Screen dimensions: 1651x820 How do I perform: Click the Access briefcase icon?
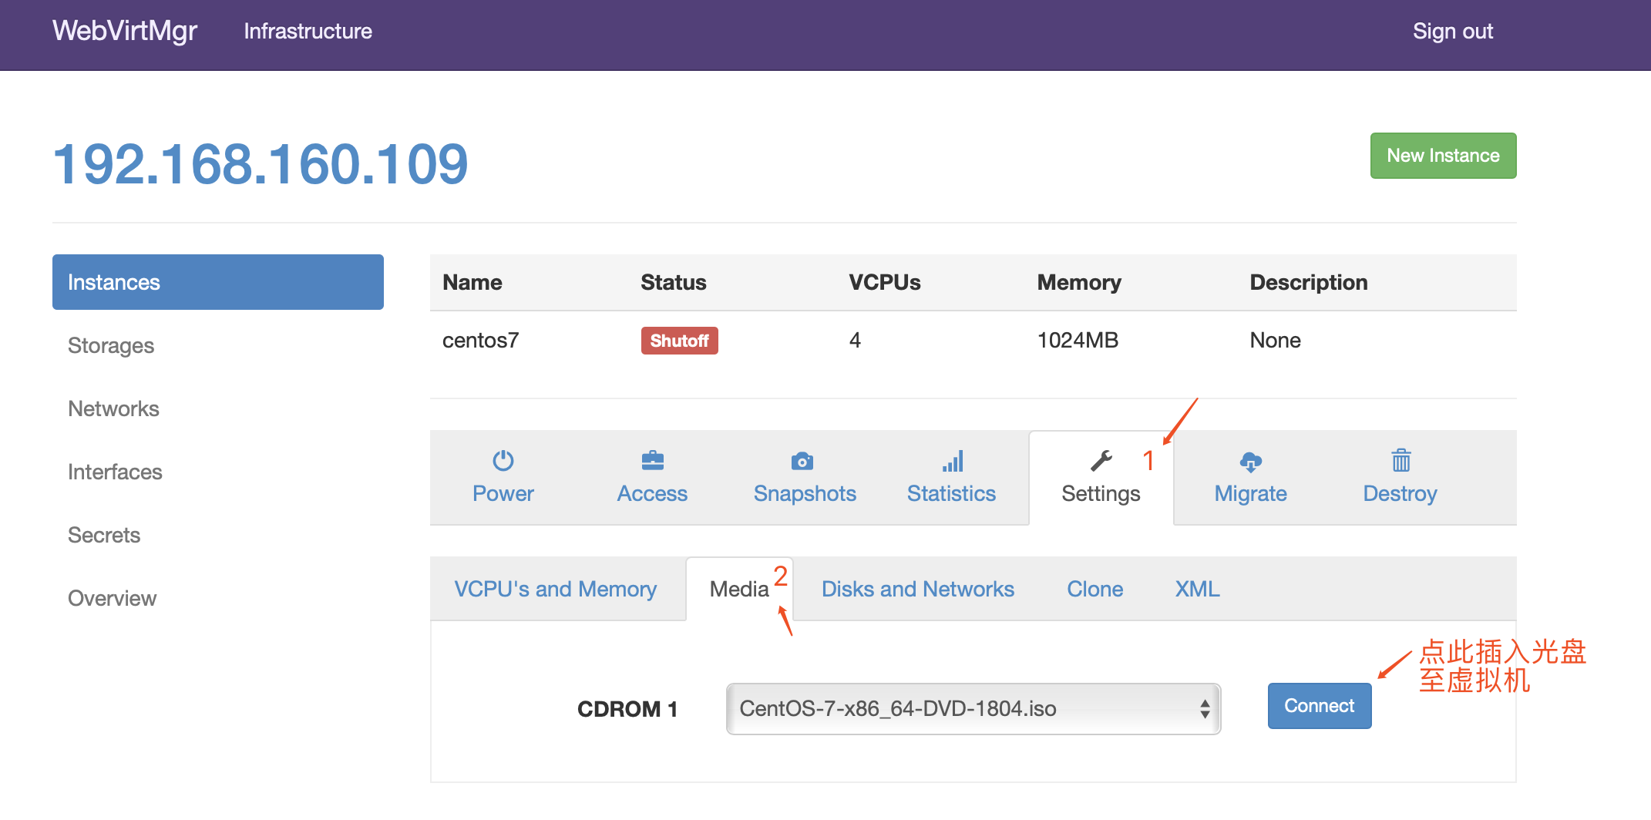(x=652, y=461)
